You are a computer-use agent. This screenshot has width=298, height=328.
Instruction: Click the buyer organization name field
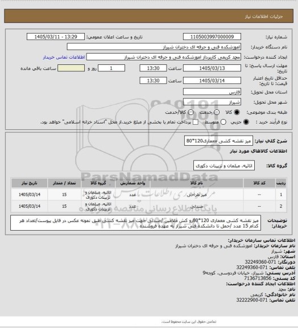[154, 47]
